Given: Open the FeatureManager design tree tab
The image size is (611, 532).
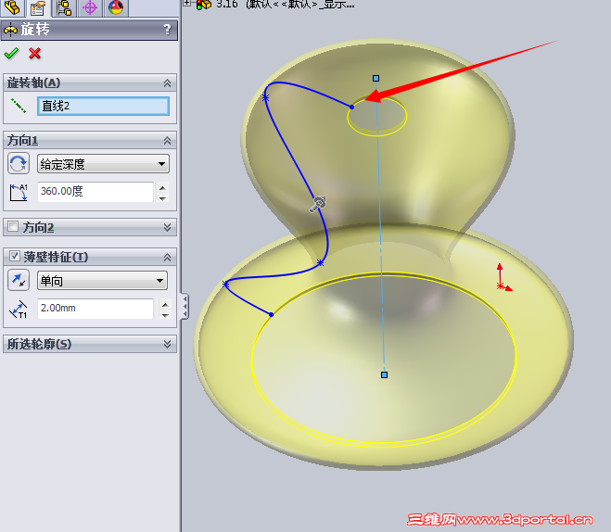Looking at the screenshot, I should click(12, 7).
